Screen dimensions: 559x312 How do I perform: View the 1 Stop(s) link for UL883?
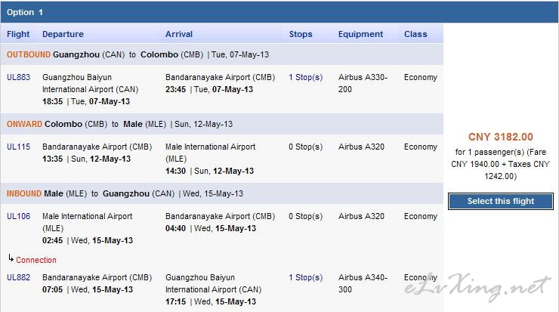[x=305, y=77]
